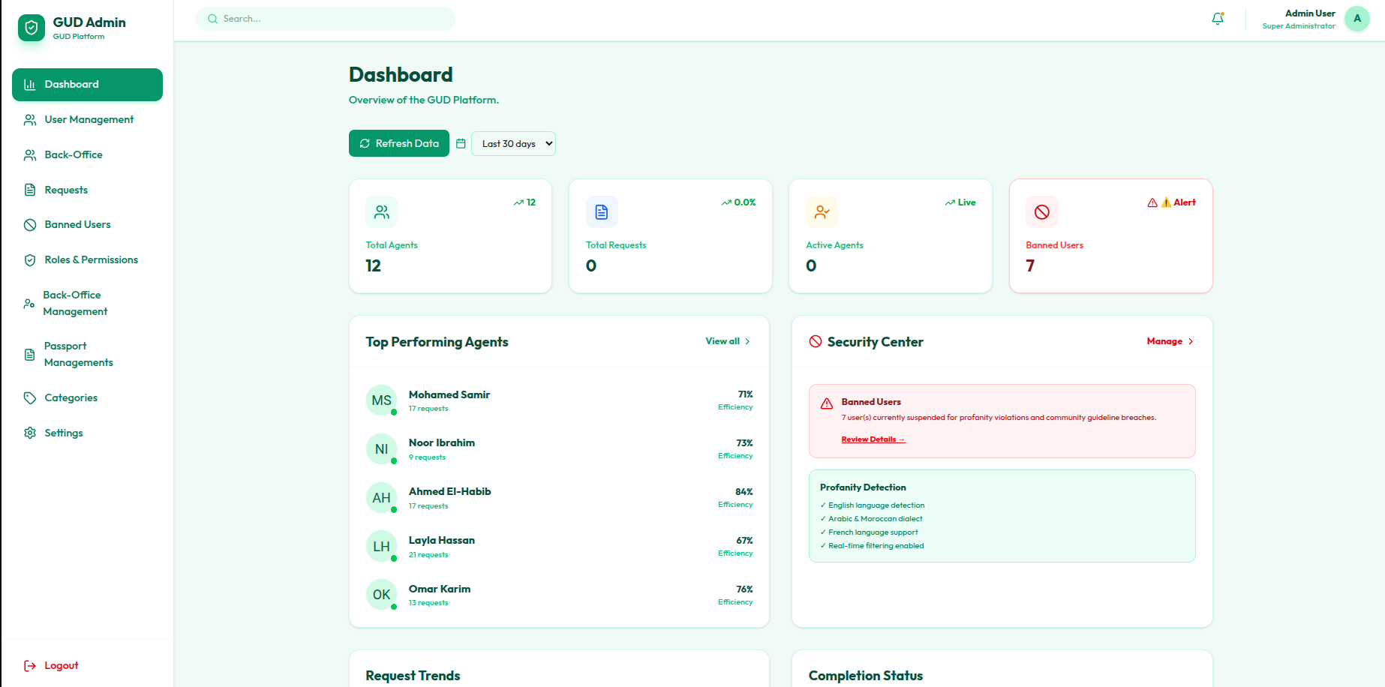Screen dimensions: 1385x687
Task: Click View all top performing agents
Action: coord(728,341)
